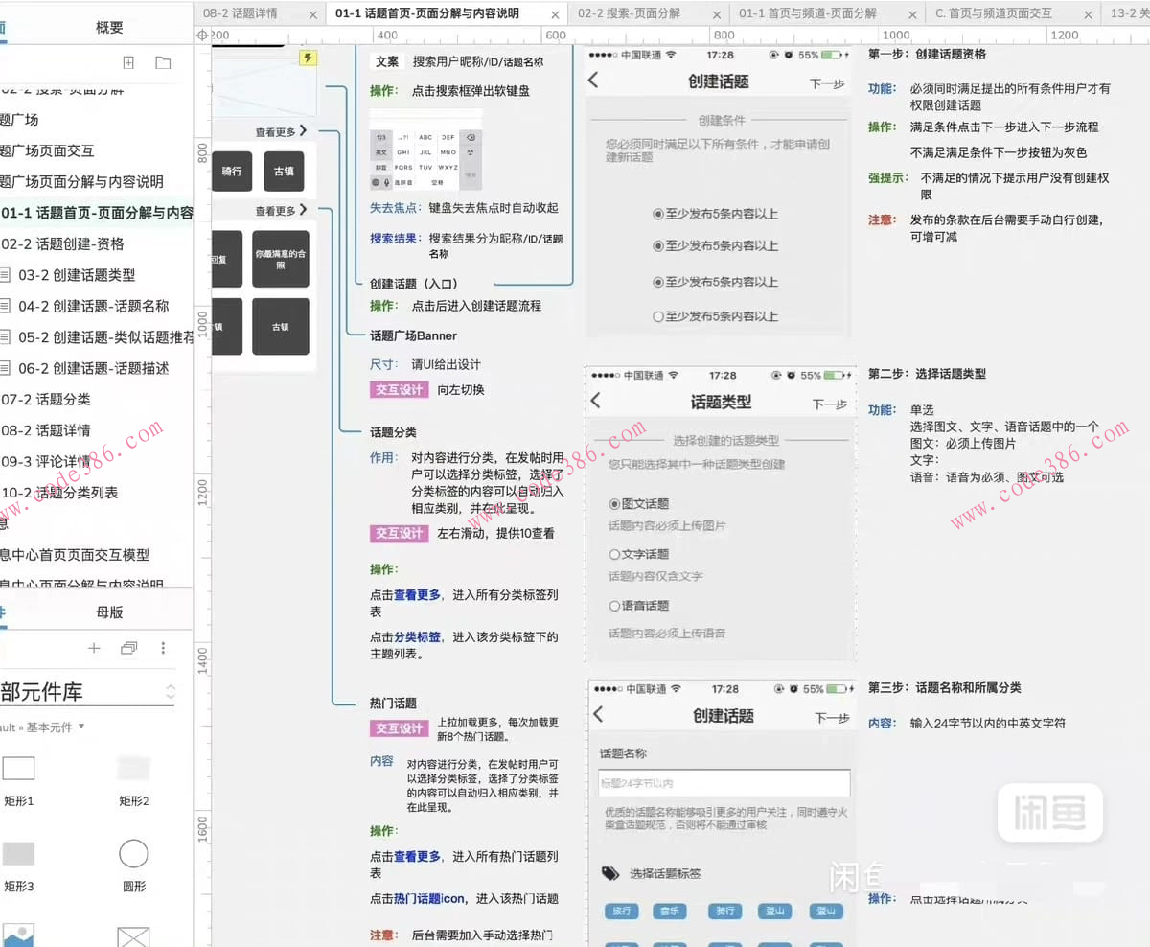Click the yellow lightning interaction marker on the canvas

pos(308,59)
